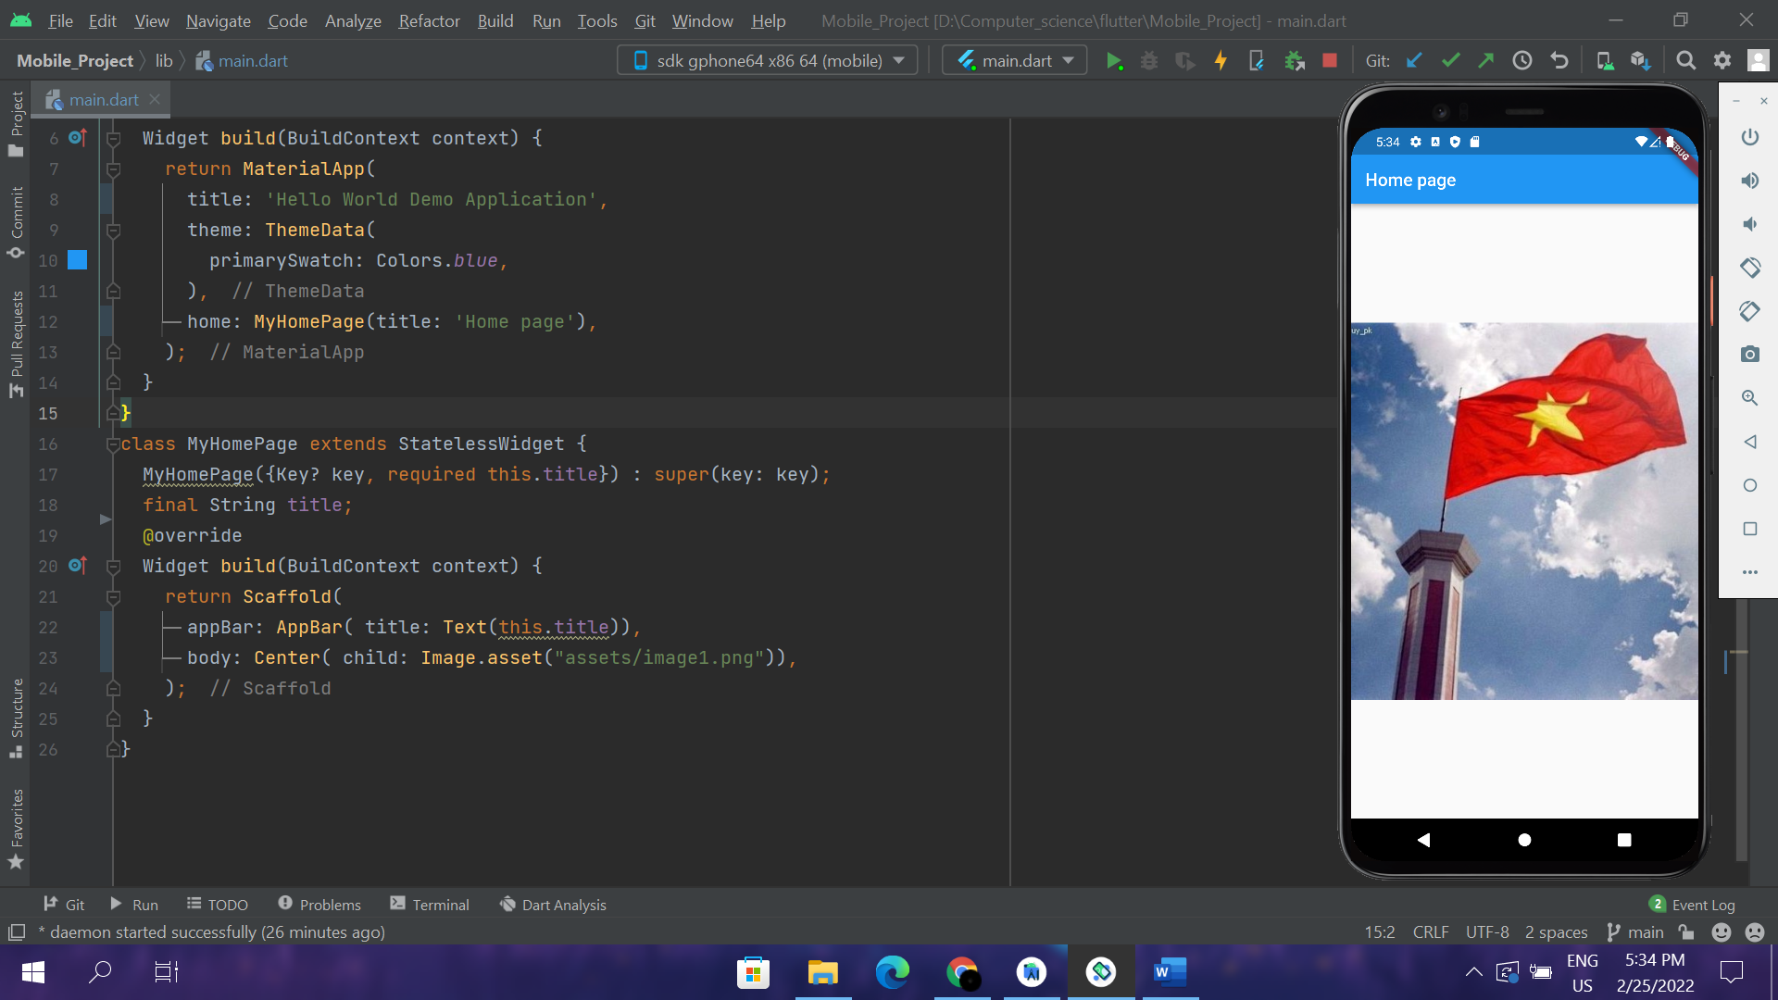
Task: Collapse MyHomePage class fold marker on line 16
Action: pyautogui.click(x=113, y=444)
